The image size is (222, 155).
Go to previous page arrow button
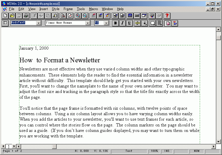point(3,146)
